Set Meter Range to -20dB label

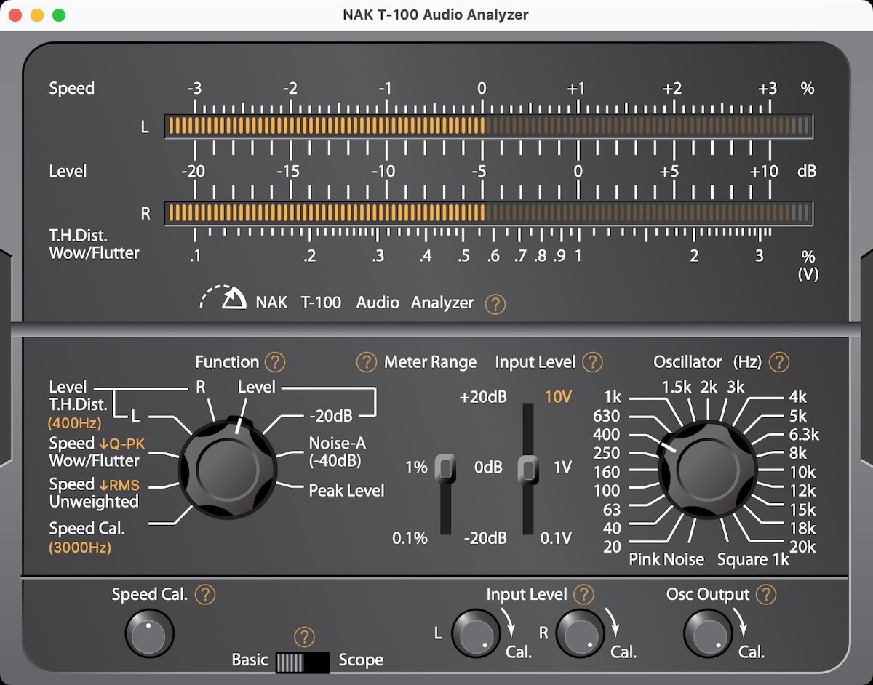pos(485,539)
